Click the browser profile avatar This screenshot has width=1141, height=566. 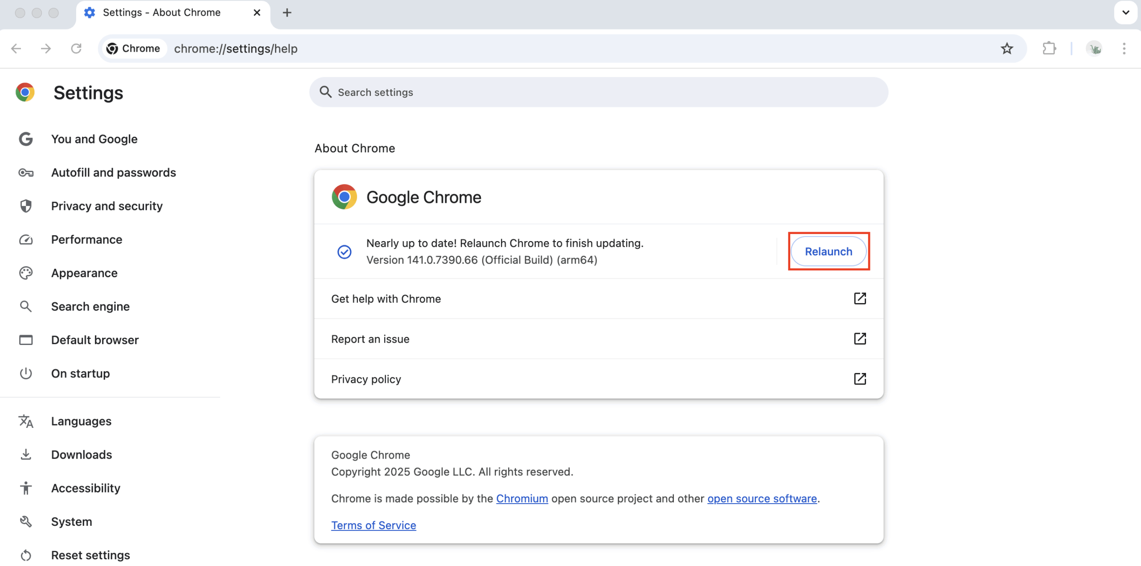[1096, 48]
